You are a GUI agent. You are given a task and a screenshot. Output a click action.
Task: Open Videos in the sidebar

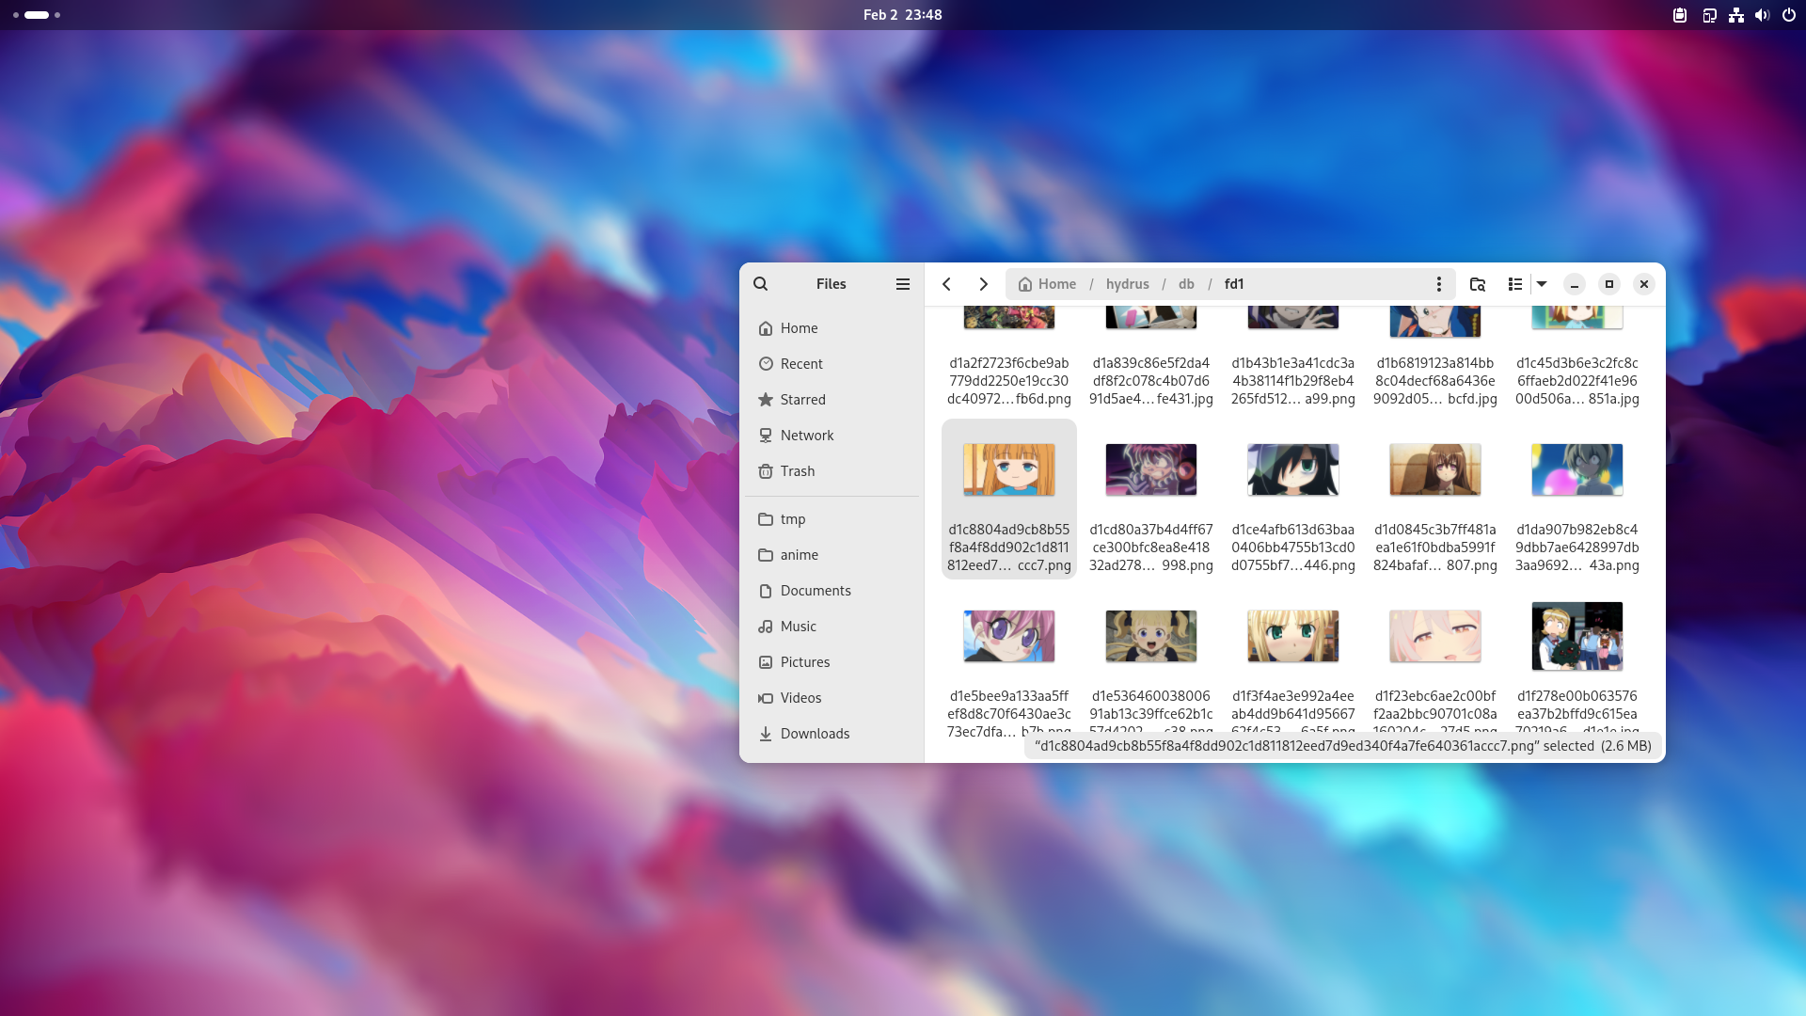[832, 698]
